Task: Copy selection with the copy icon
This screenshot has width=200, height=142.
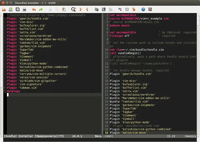Action: point(57,9)
